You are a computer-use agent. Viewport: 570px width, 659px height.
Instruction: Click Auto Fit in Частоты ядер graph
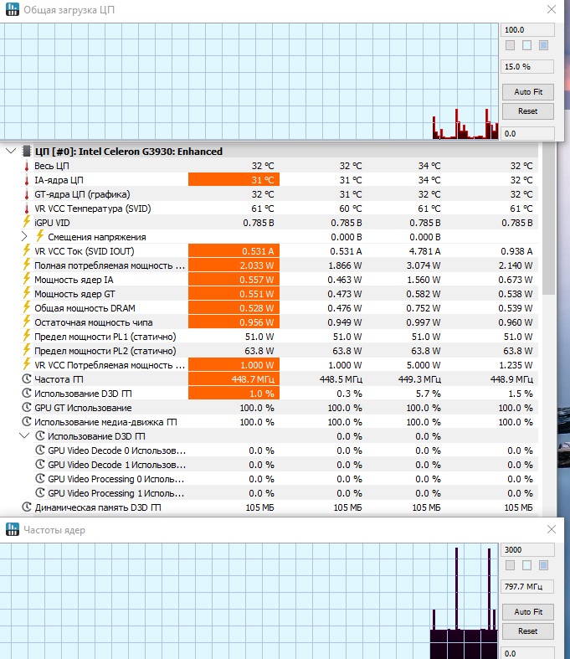pyautogui.click(x=528, y=611)
